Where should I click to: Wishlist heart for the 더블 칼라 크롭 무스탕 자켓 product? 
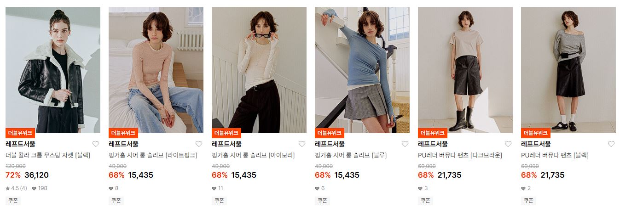[96, 144]
